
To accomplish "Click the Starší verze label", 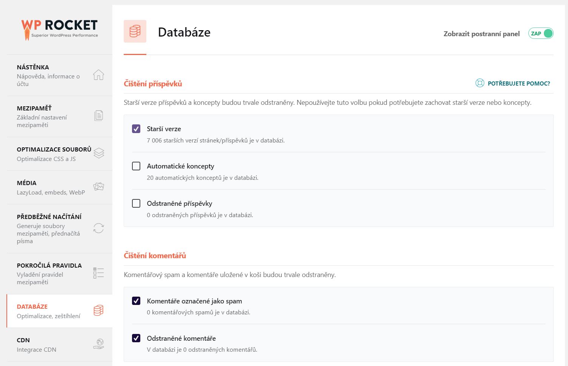I will tap(164, 129).
